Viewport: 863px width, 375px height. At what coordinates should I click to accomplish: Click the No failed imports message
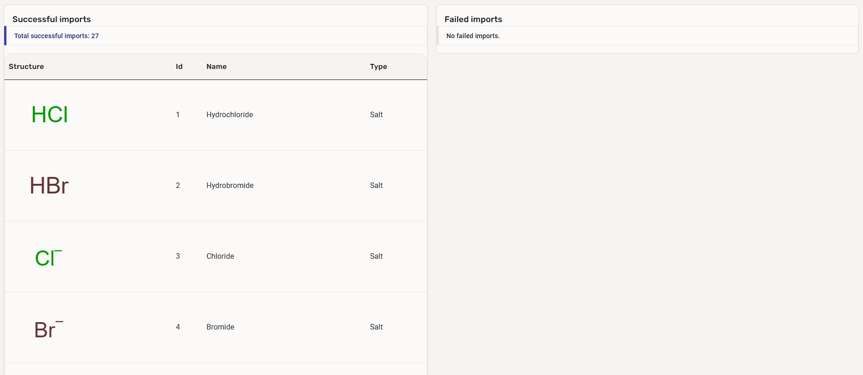tap(473, 36)
